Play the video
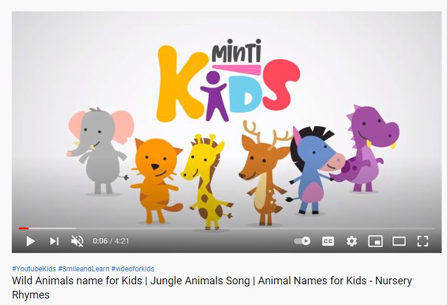447x305 pixels. [31, 241]
